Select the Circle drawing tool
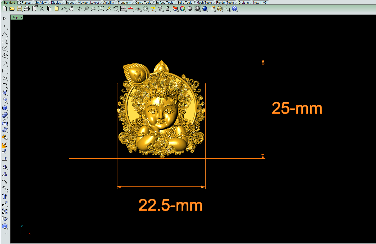This screenshot has height=244, width=376. click(x=5, y=48)
